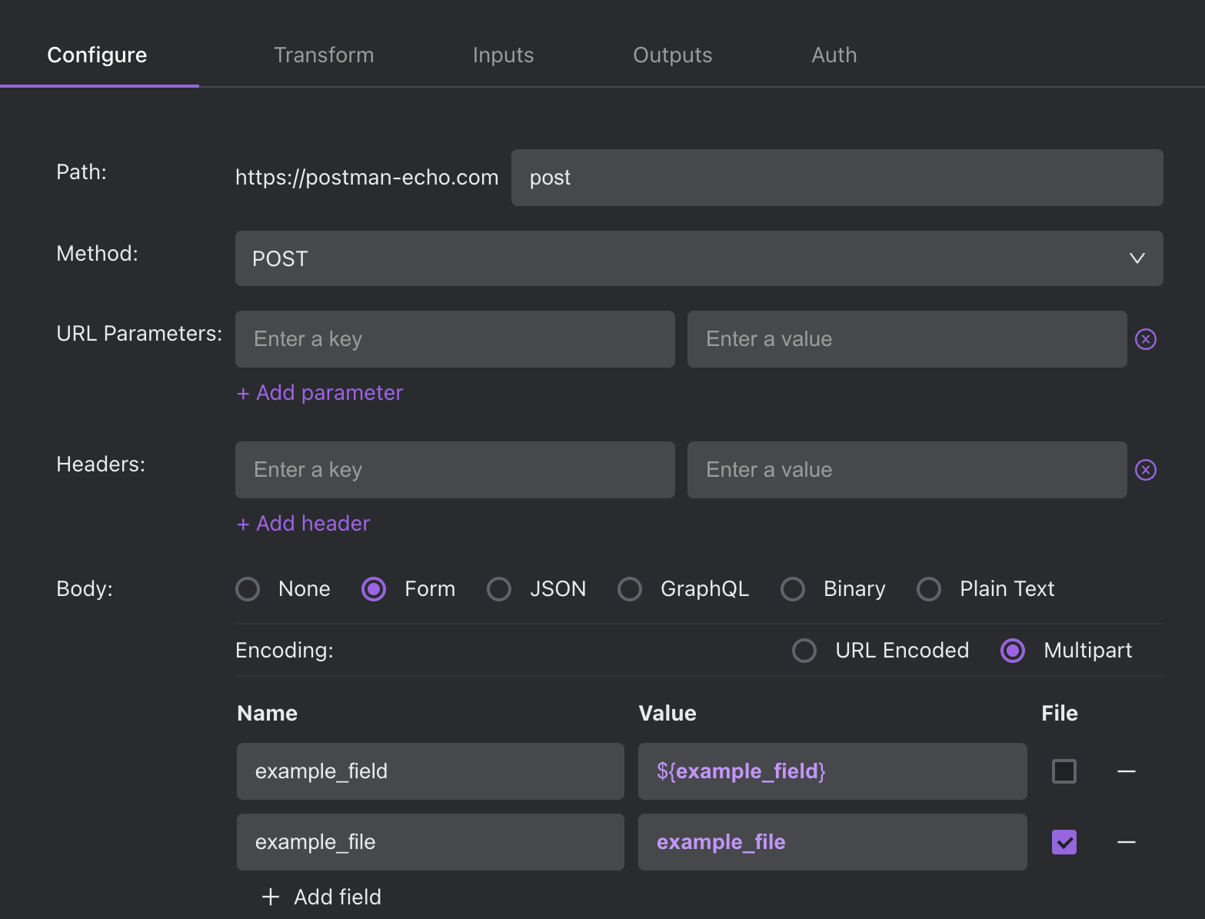The height and width of the screenshot is (919, 1205).
Task: Click the Path input containing post
Action: (x=837, y=178)
